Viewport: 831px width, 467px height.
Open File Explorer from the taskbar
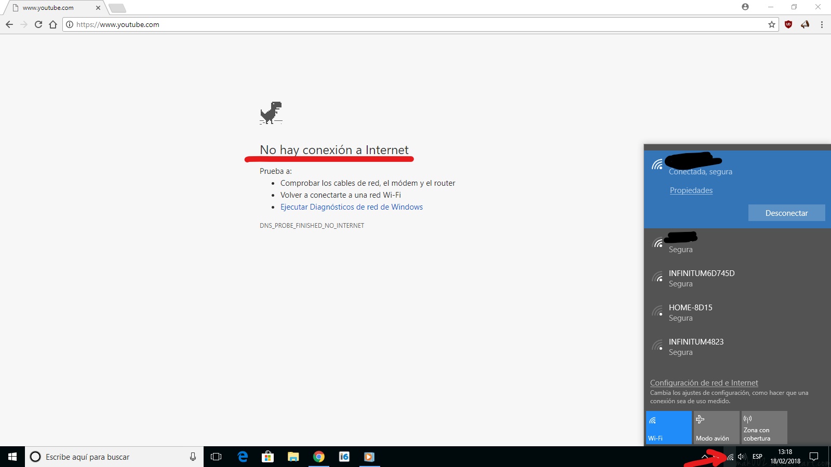[293, 457]
